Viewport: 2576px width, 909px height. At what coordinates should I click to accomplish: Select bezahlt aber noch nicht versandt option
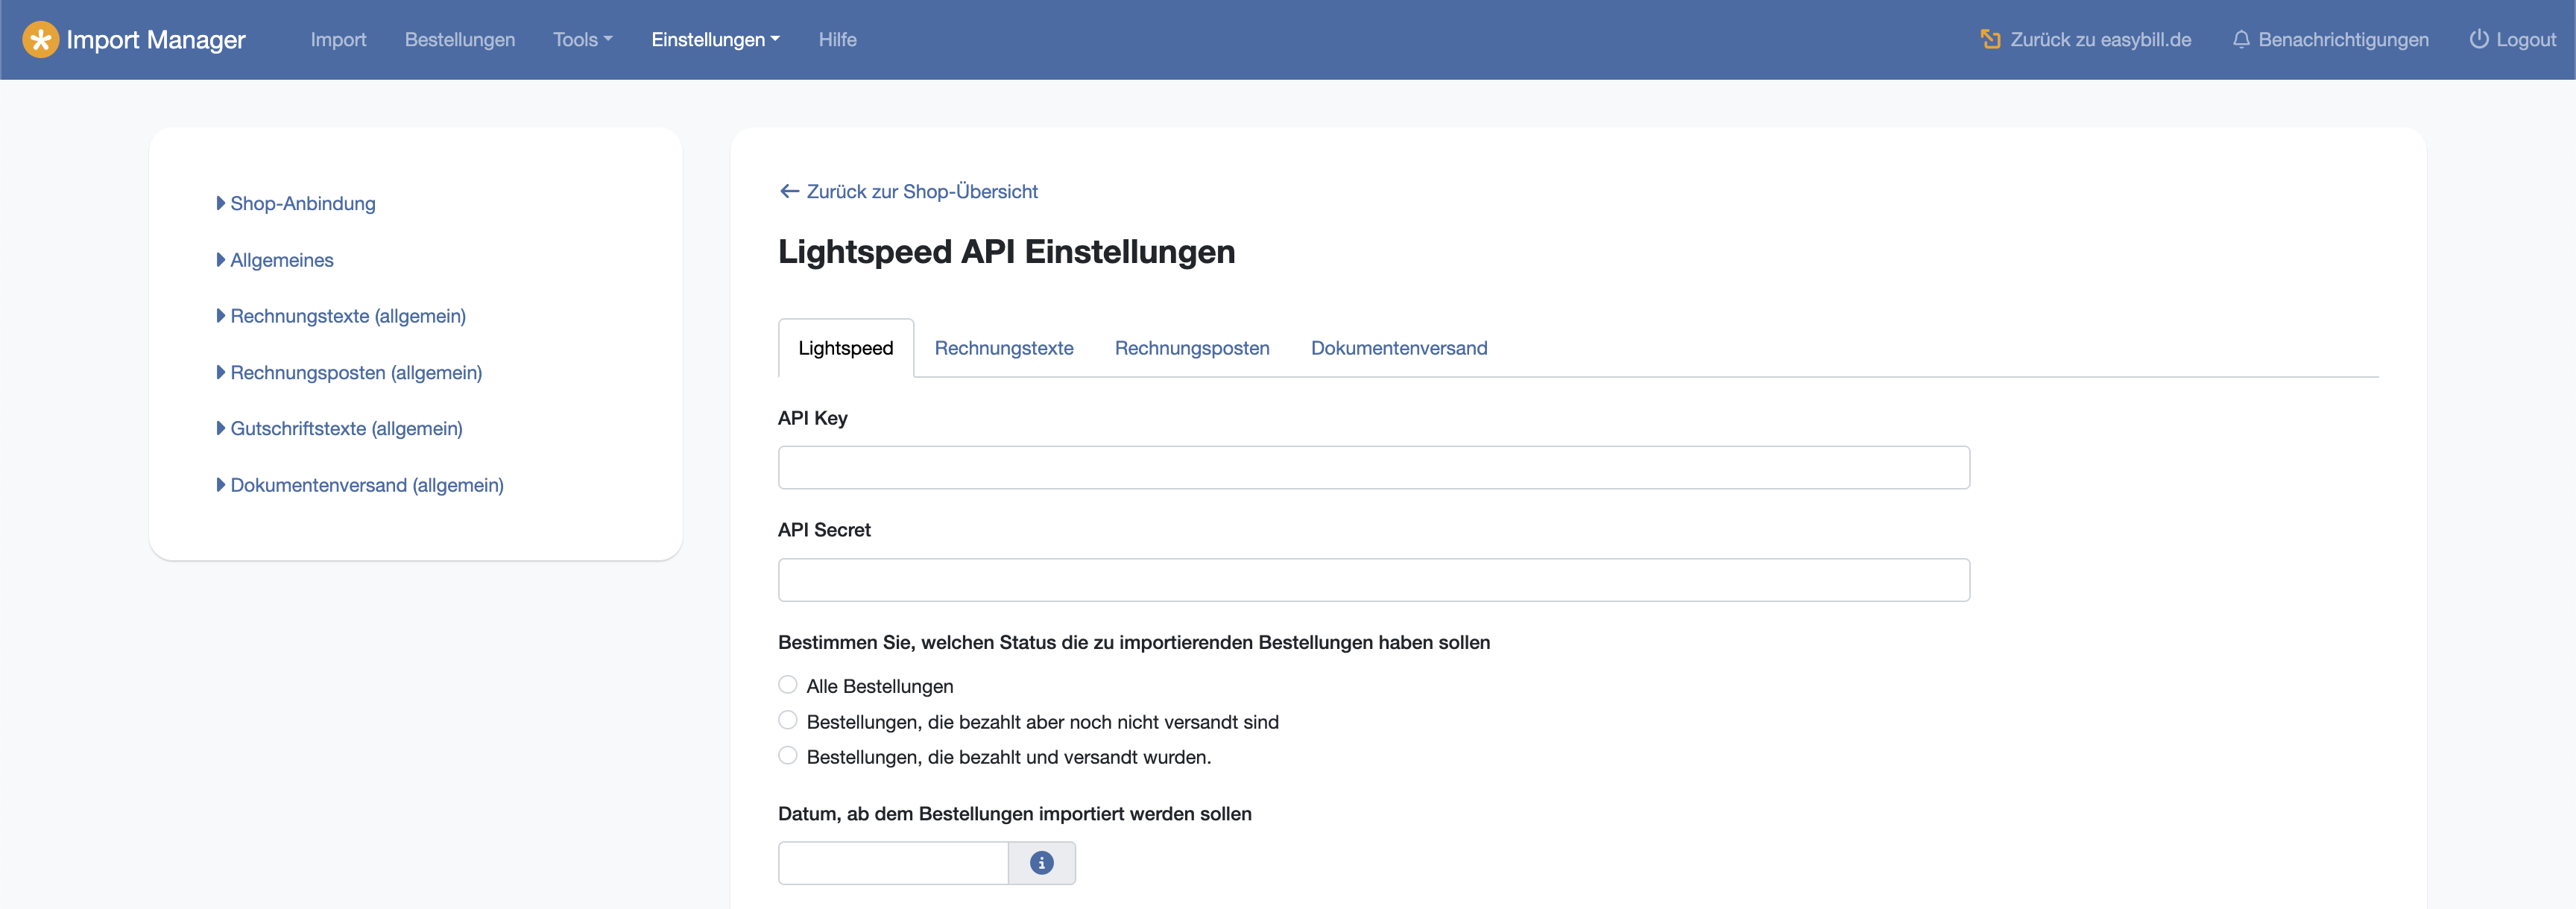tap(788, 720)
